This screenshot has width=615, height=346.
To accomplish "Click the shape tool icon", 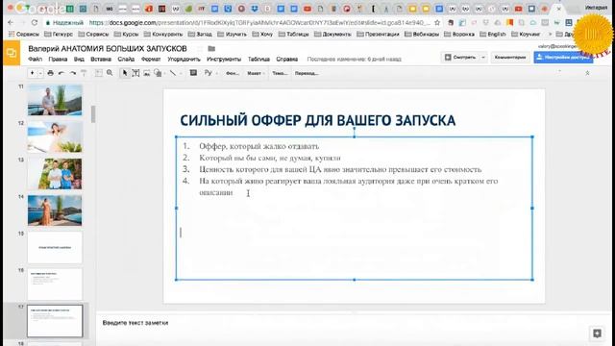I will tap(158, 73).
